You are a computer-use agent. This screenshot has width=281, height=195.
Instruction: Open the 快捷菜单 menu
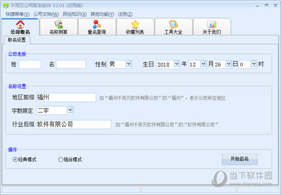coord(17,14)
